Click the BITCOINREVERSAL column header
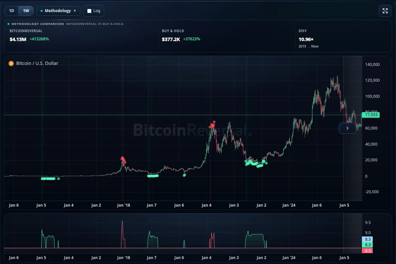The height and width of the screenshot is (264, 396). point(26,31)
